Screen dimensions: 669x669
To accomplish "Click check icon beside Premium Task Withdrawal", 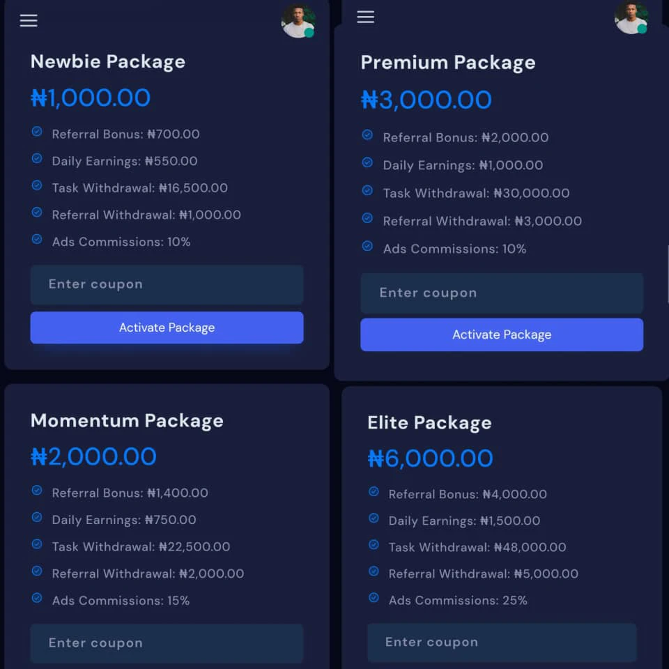I will (x=367, y=190).
